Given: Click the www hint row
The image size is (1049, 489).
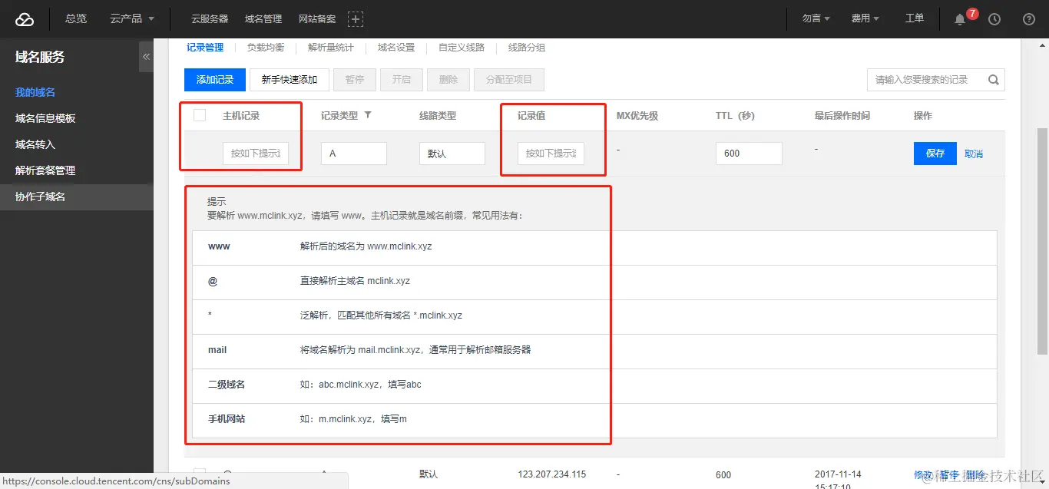Looking at the screenshot, I should [x=594, y=247].
